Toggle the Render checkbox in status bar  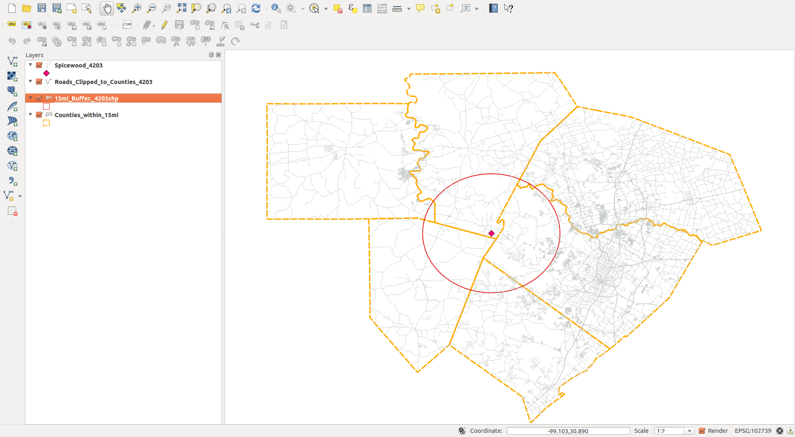(702, 431)
